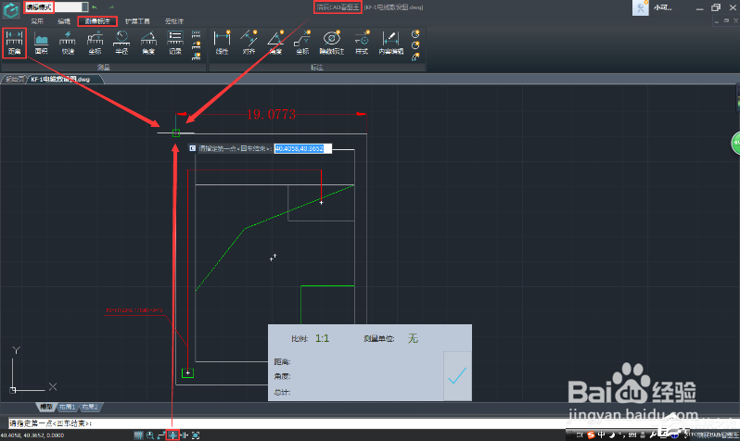Select the 面积 area measure tool
Viewport: 740px width, 441px height.
(41, 42)
